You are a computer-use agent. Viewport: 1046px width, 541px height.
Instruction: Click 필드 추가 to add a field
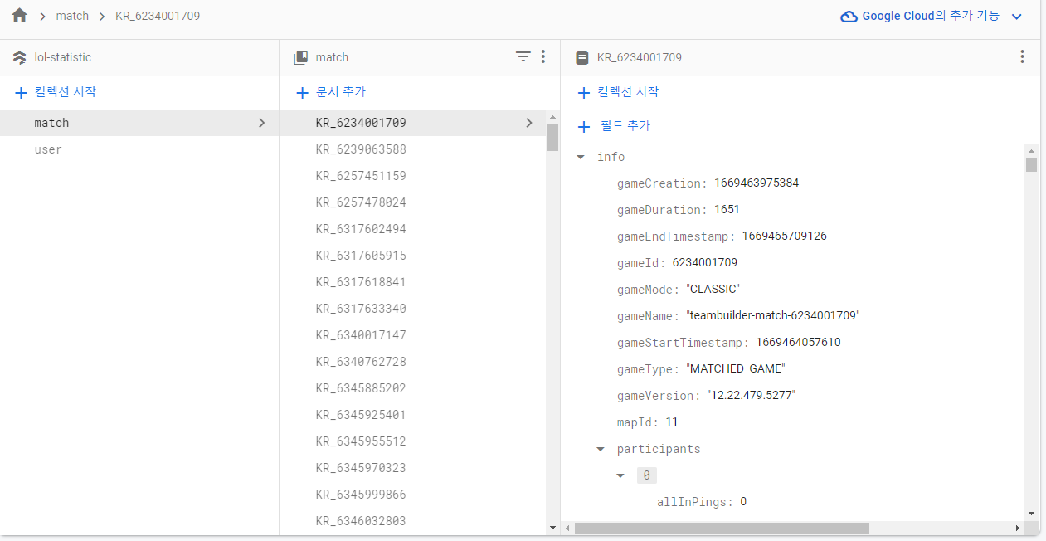pos(620,126)
